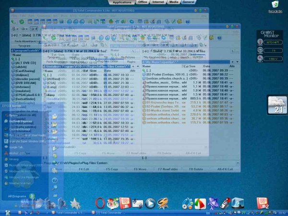This screenshot has width=288, height=216.
Task: Open directory history arrow beside d:\My Music path
Action: point(237,62)
